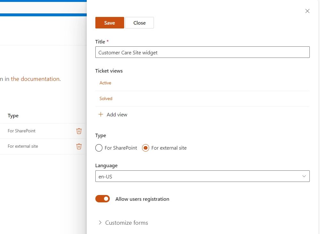Open the Active ticket view
This screenshot has width=320, height=234.
coord(105,83)
